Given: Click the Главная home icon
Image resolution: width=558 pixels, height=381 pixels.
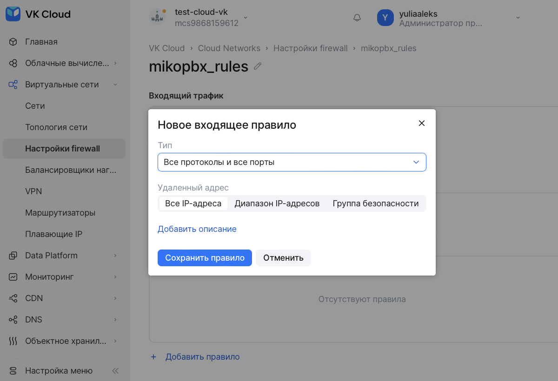Looking at the screenshot, I should tap(13, 42).
